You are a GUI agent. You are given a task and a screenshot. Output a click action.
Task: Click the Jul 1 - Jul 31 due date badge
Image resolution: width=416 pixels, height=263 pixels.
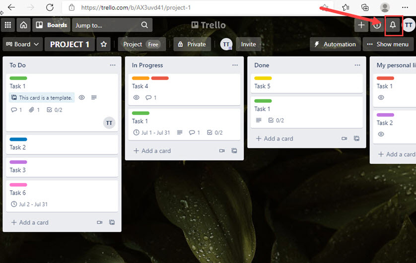pyautogui.click(x=151, y=132)
